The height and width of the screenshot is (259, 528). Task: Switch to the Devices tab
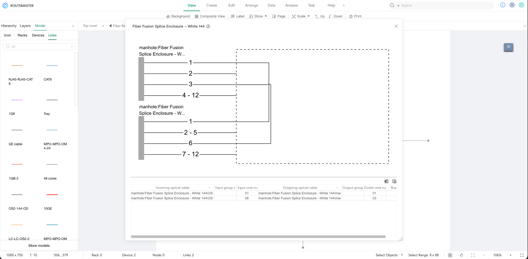pos(38,35)
